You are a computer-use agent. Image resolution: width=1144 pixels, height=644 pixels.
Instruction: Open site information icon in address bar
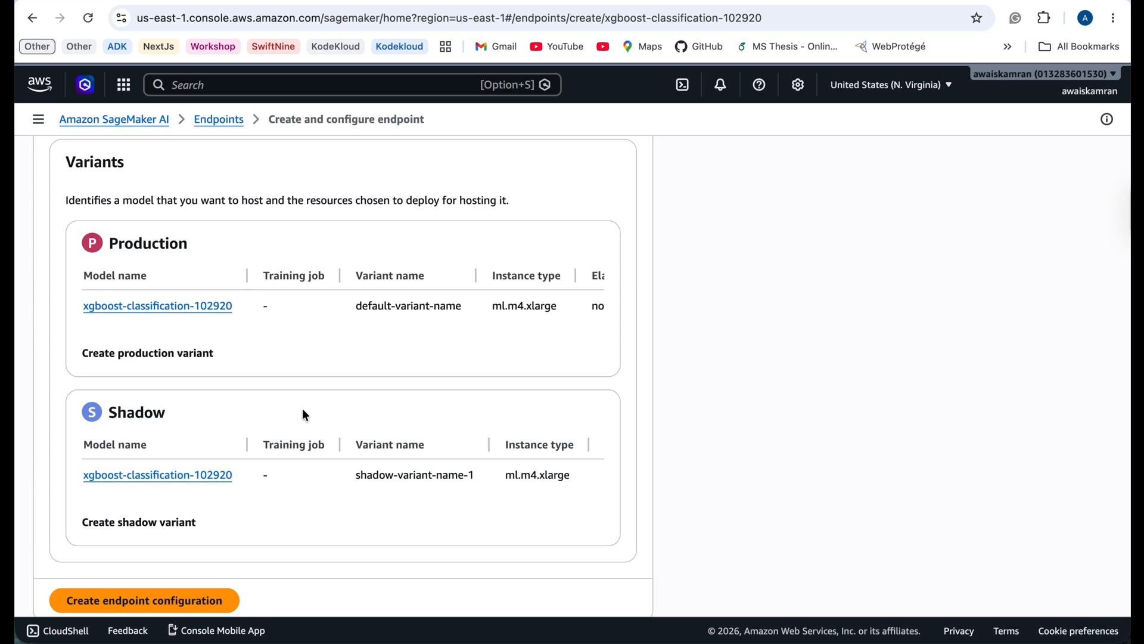121,18
